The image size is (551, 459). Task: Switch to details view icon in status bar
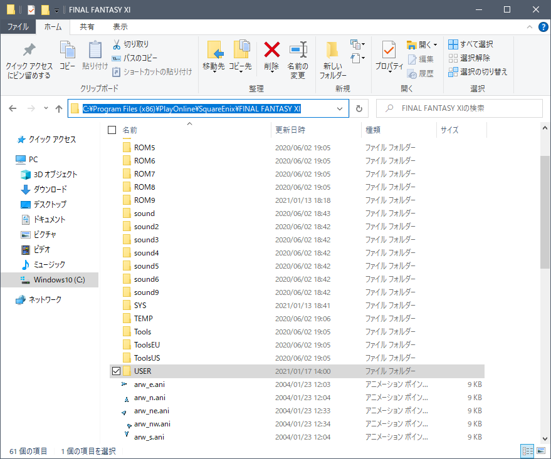527,451
